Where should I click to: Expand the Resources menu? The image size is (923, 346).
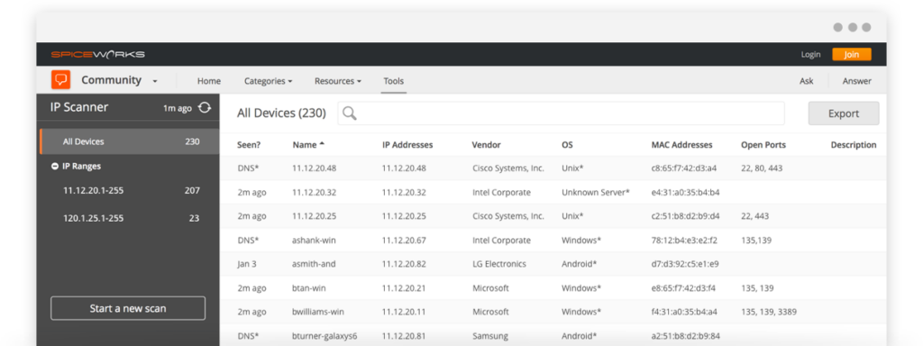(338, 81)
